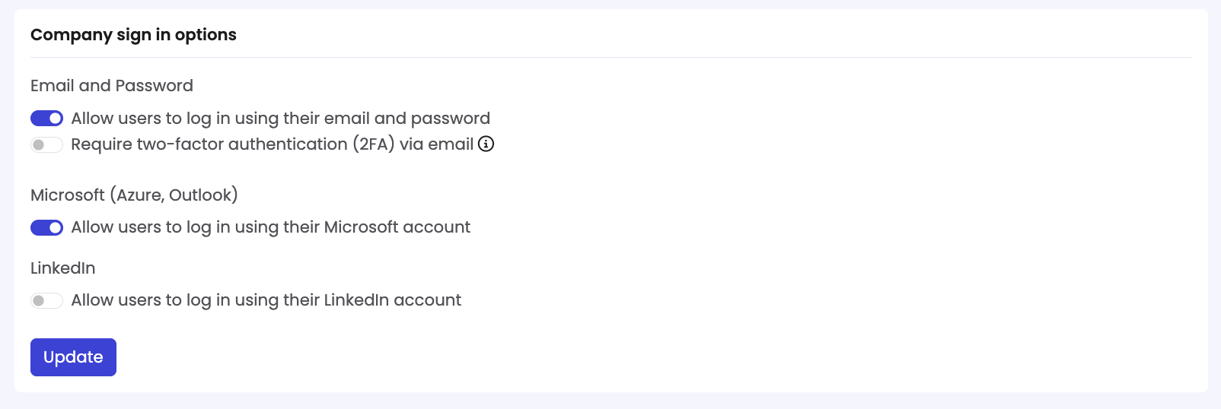Click the Update button
1221x409 pixels.
73,357
